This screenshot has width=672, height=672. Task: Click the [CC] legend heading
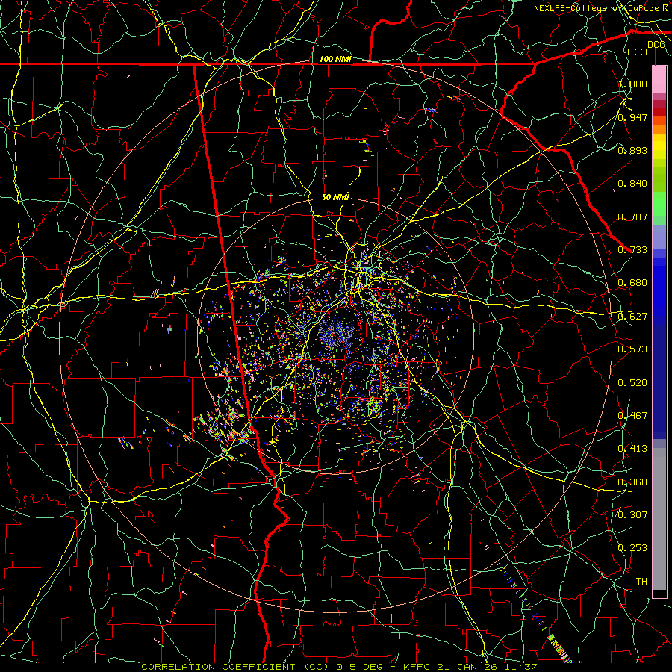[638, 52]
